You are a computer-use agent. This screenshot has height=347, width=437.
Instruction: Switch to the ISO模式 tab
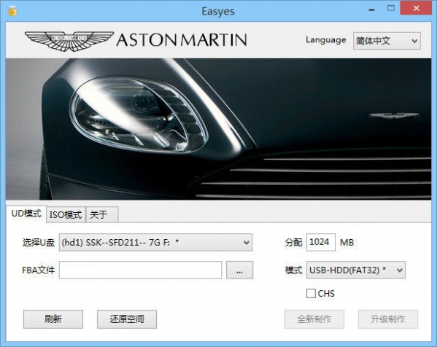[66, 215]
